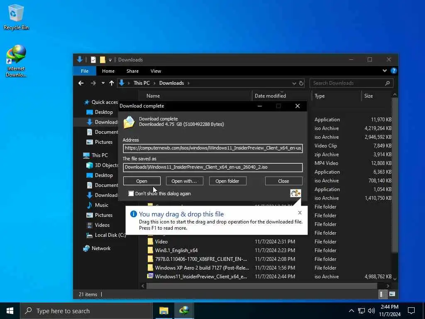Viewport: 425px width, 319px height.
Task: Open the View ribbon tab
Action: [156, 71]
